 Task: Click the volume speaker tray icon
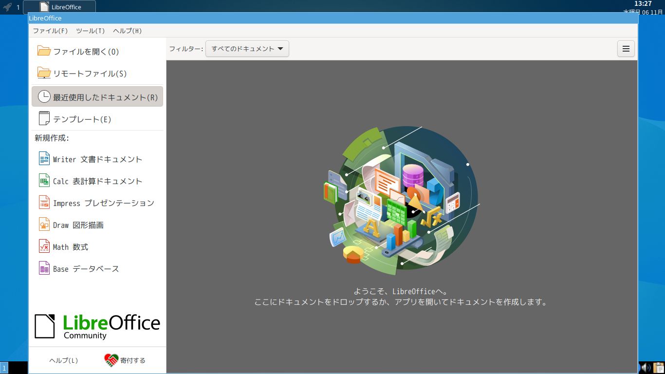pyautogui.click(x=646, y=367)
